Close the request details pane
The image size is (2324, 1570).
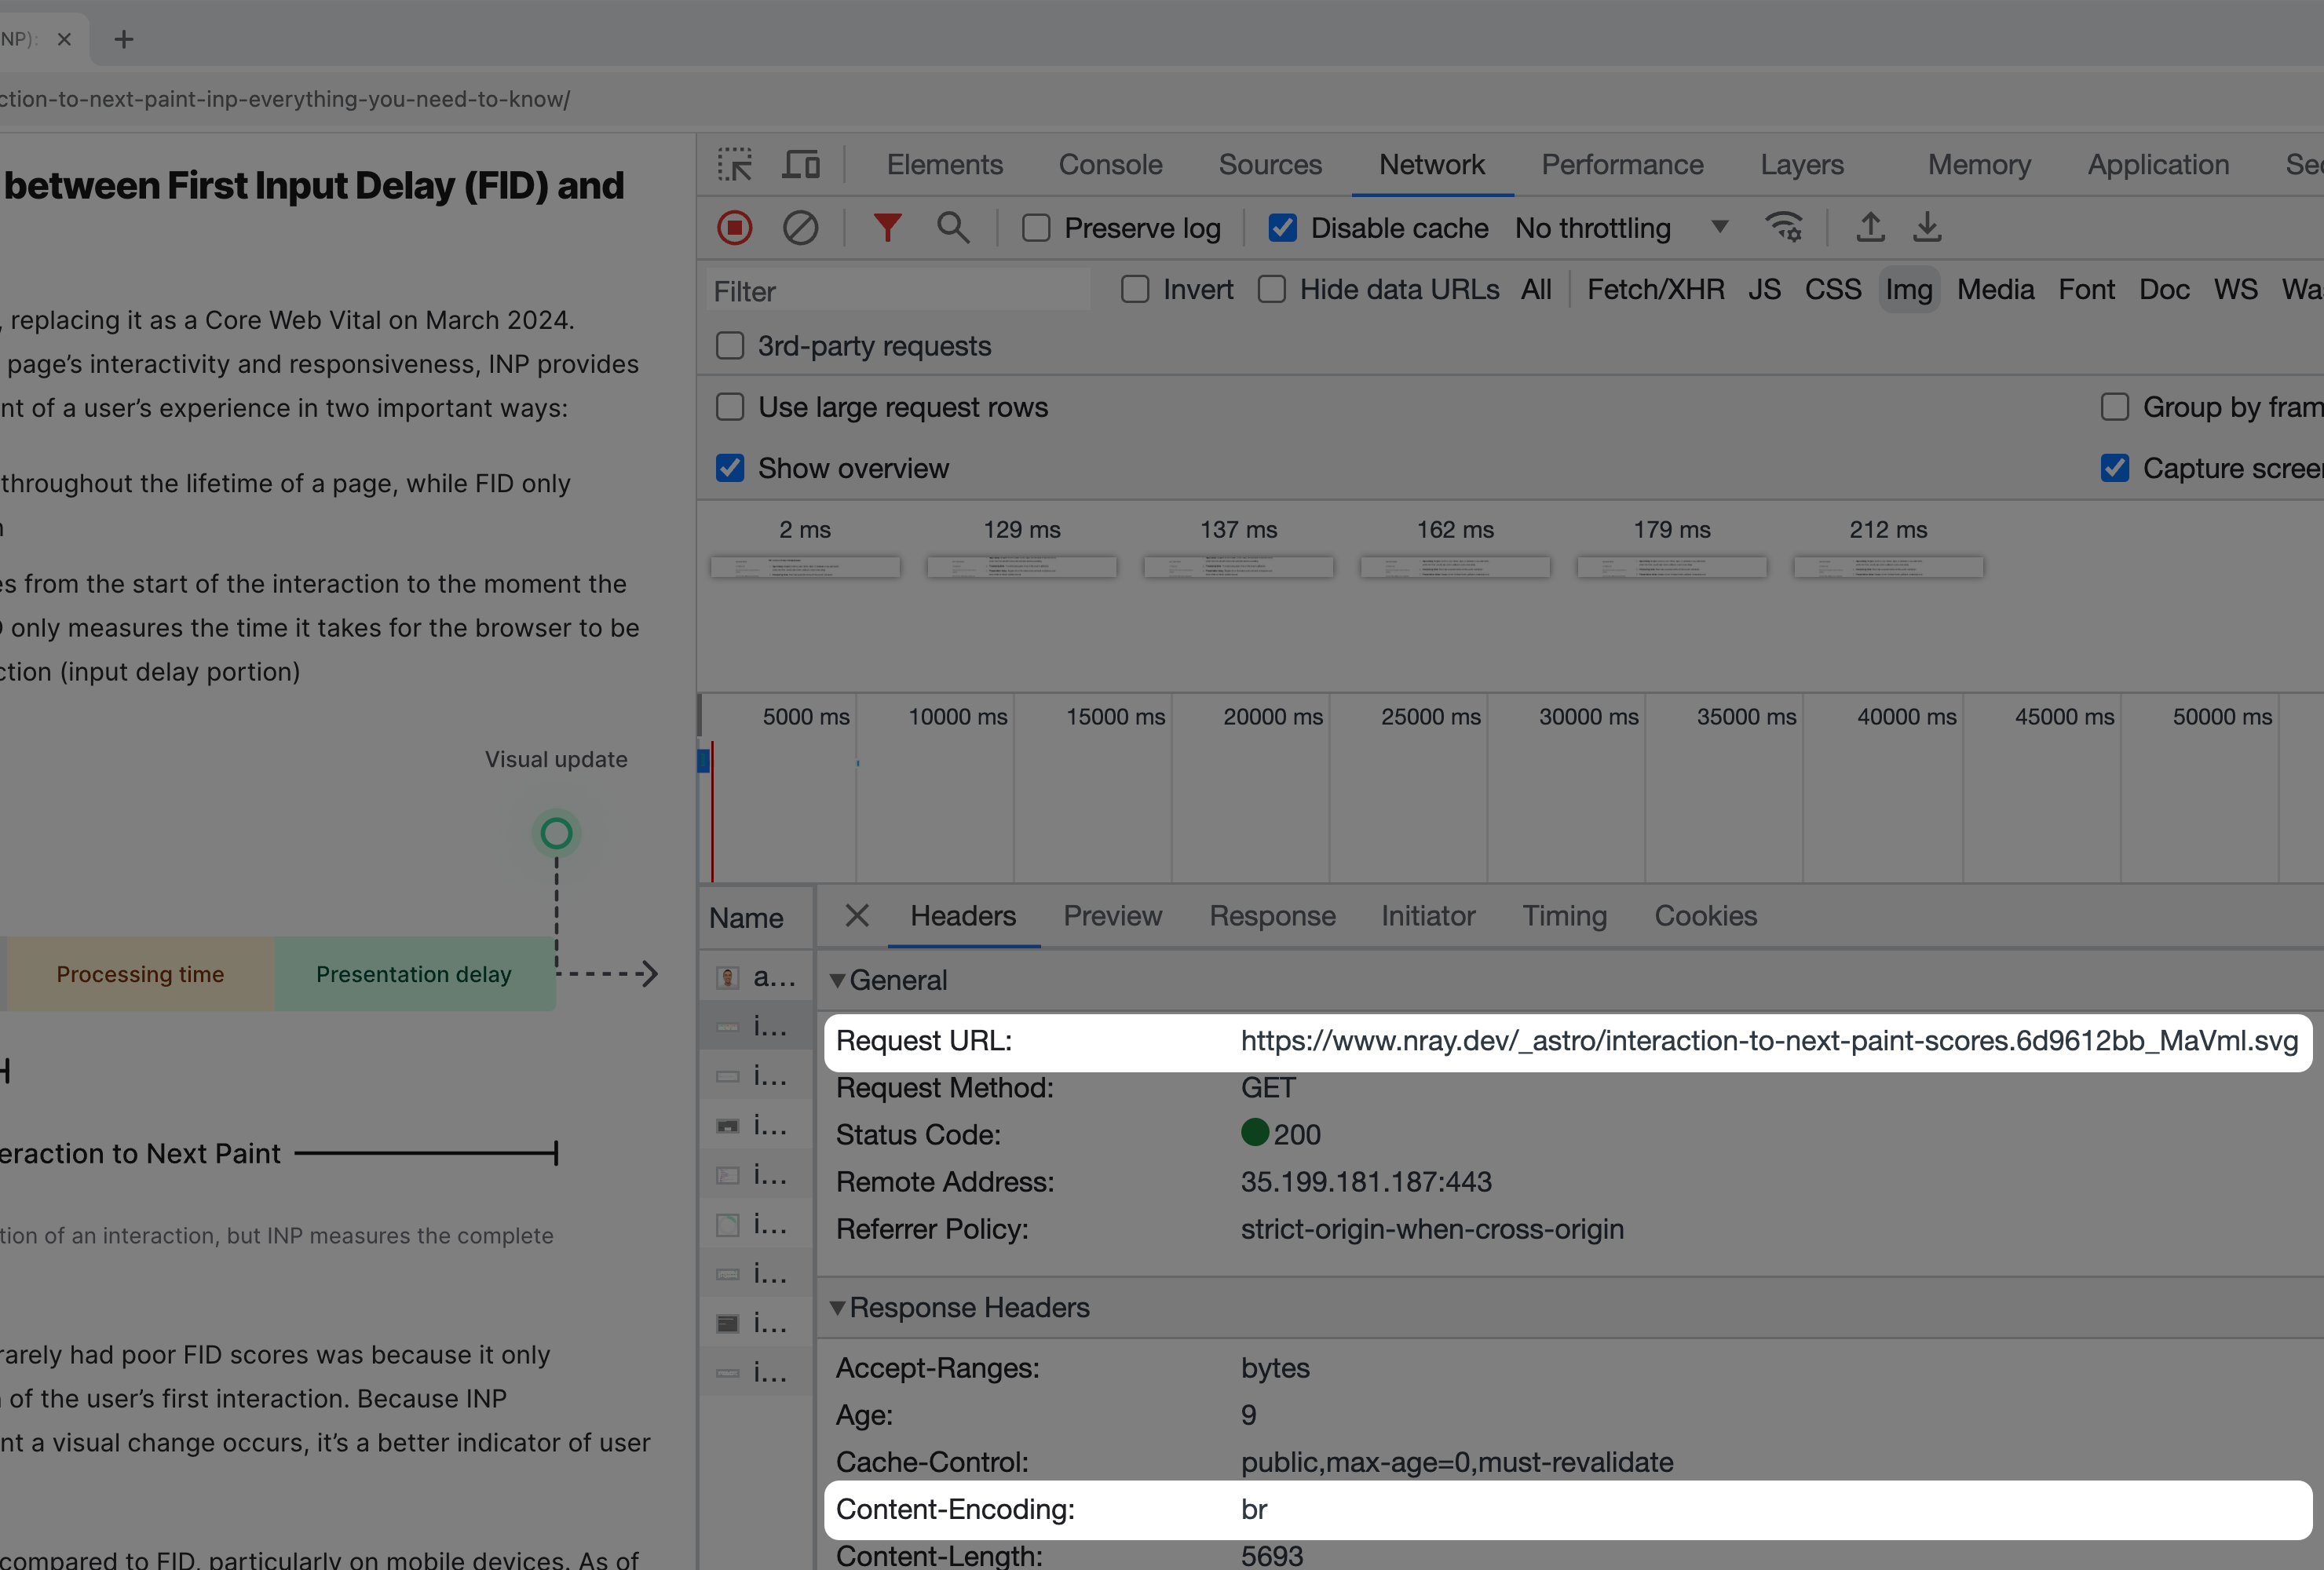click(x=857, y=915)
